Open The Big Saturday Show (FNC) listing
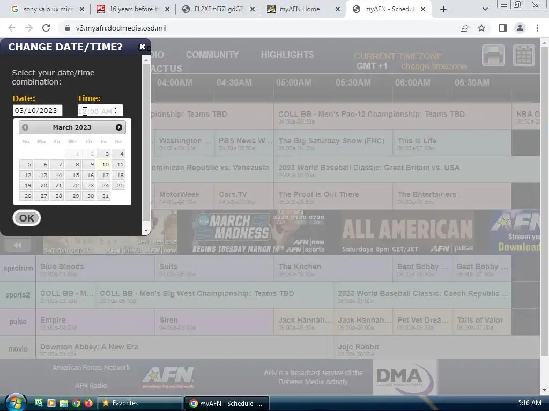The height and width of the screenshot is (411, 549). tap(333, 142)
